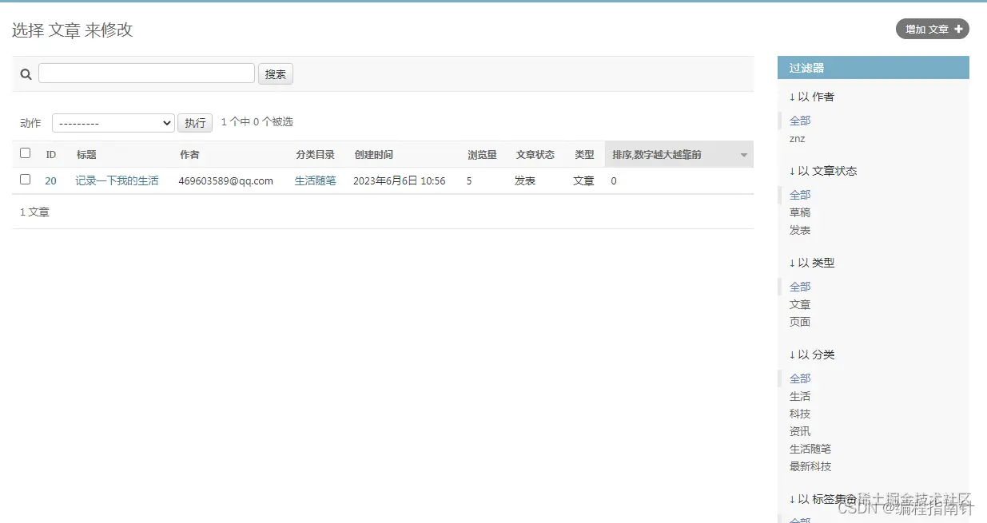Image resolution: width=987 pixels, height=523 pixels.
Task: Click the 文章 type cell in row 20
Action: tap(583, 181)
